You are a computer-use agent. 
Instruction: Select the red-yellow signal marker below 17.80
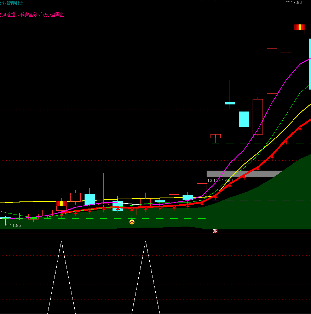[300, 27]
